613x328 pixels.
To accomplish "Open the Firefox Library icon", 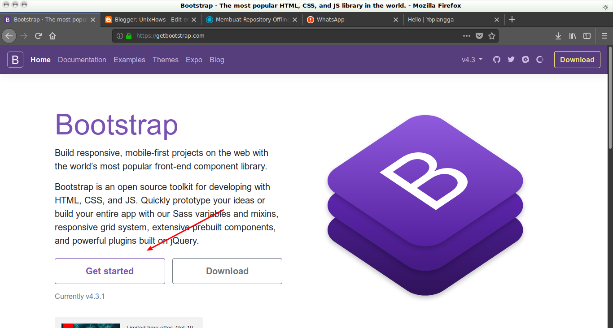I will tap(573, 35).
